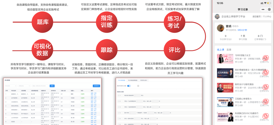Viewport: 274px width, 125px height.
Task: Tap 曹娟's profile avatar photo
Action: coord(220,28)
